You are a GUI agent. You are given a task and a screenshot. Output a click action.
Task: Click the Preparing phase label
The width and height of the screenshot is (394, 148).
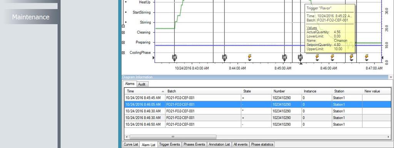coord(143,42)
